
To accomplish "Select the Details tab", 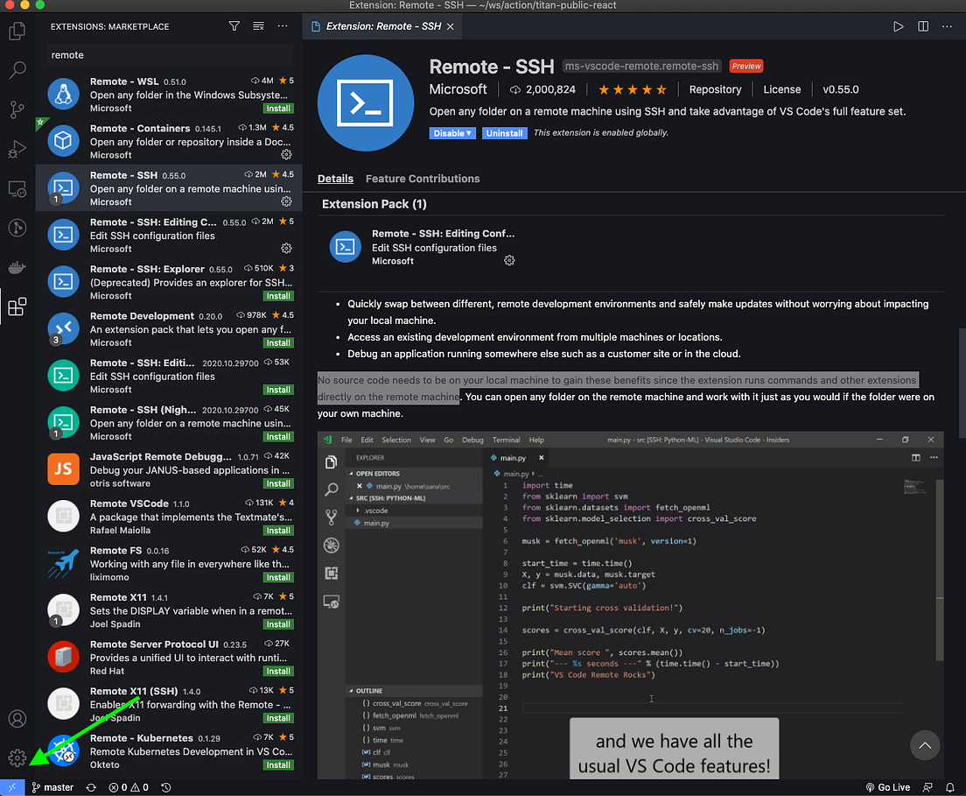I will pos(335,179).
